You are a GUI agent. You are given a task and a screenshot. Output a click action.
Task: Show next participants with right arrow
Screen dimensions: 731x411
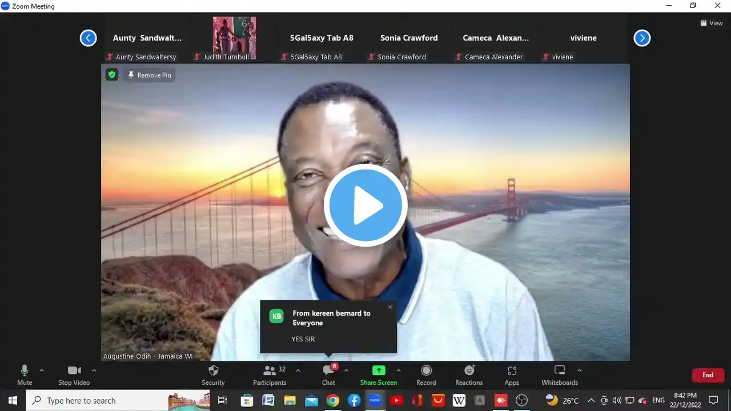(642, 38)
